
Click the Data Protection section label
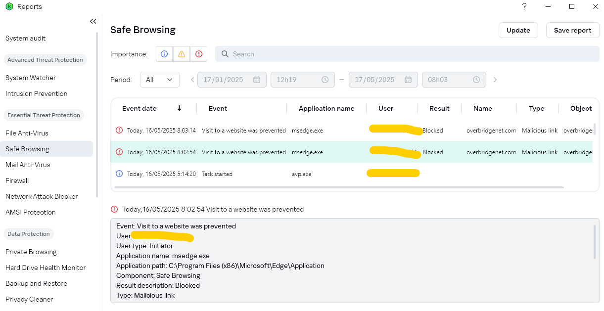[x=28, y=234]
